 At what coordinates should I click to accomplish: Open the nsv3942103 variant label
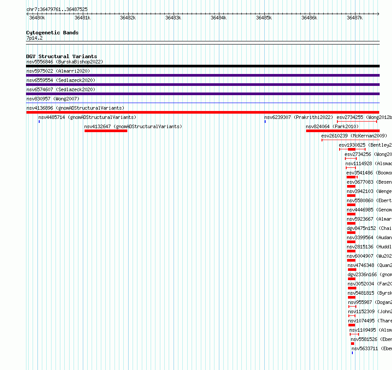[369, 191]
